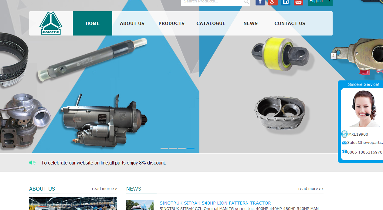This screenshot has width=383, height=210.
Task: Open the CATALOGUE menu item
Action: tap(211, 23)
